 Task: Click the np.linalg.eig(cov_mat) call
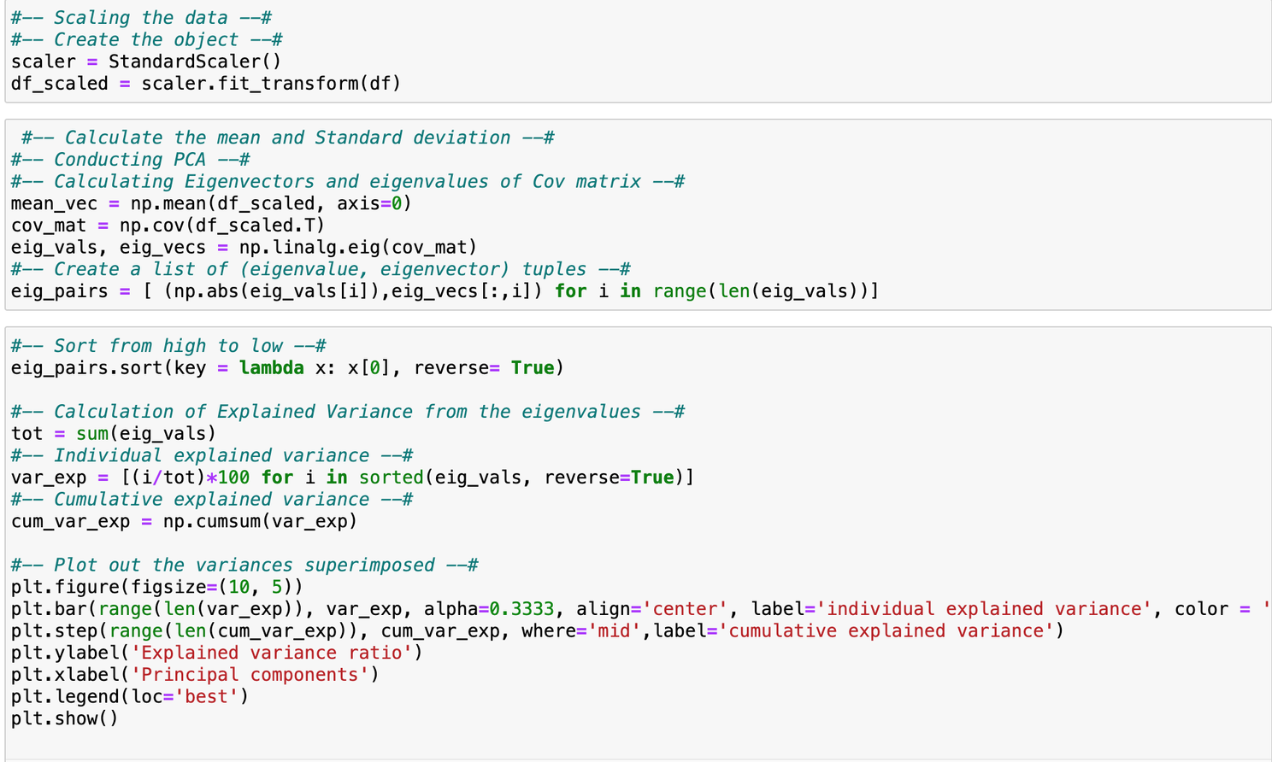pyautogui.click(x=357, y=248)
